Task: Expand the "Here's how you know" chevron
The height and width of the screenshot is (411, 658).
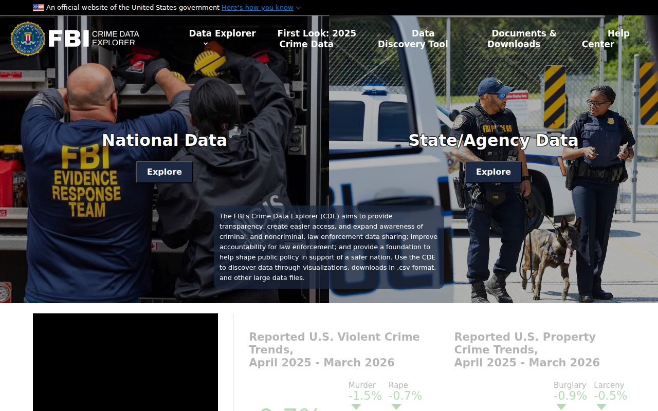Action: tap(298, 8)
